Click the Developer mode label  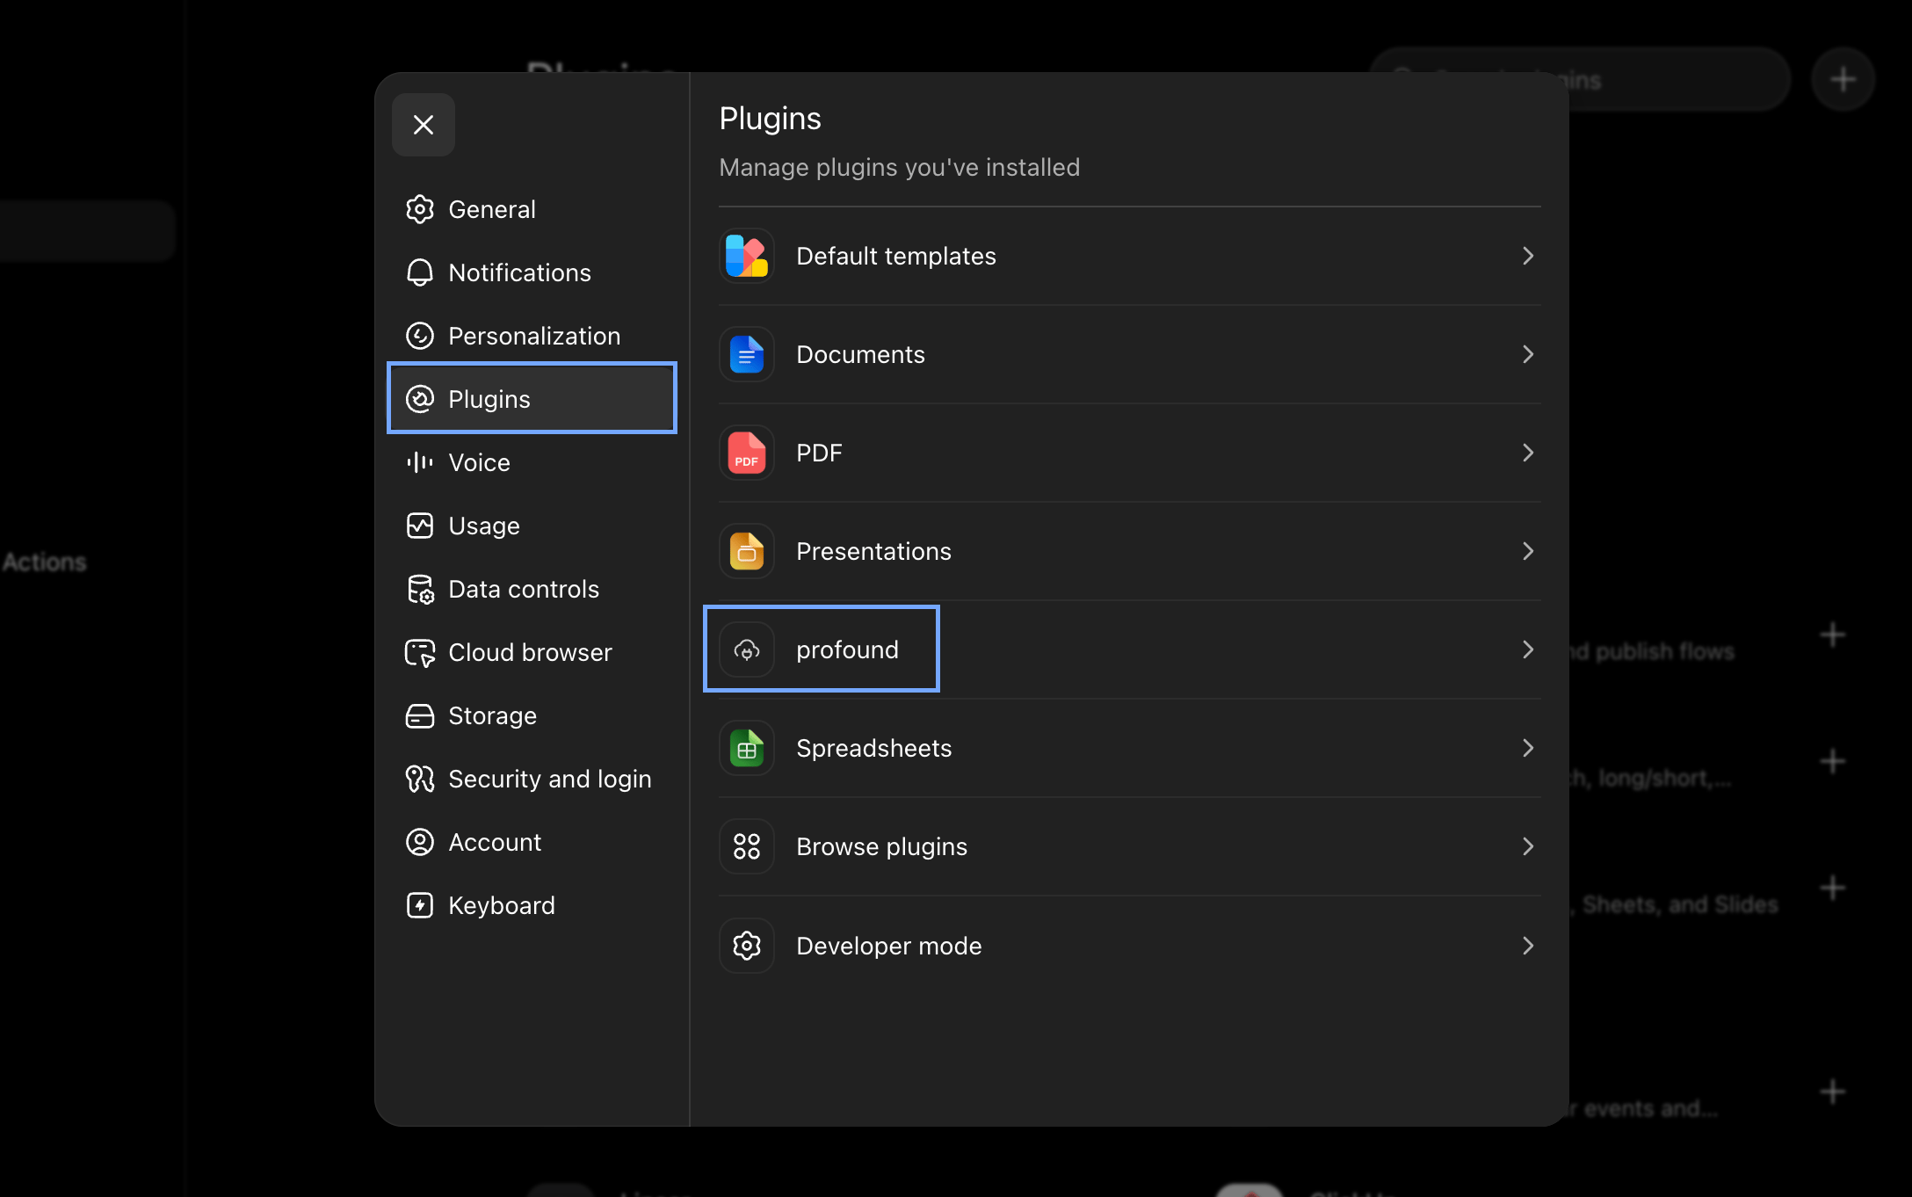(x=888, y=946)
